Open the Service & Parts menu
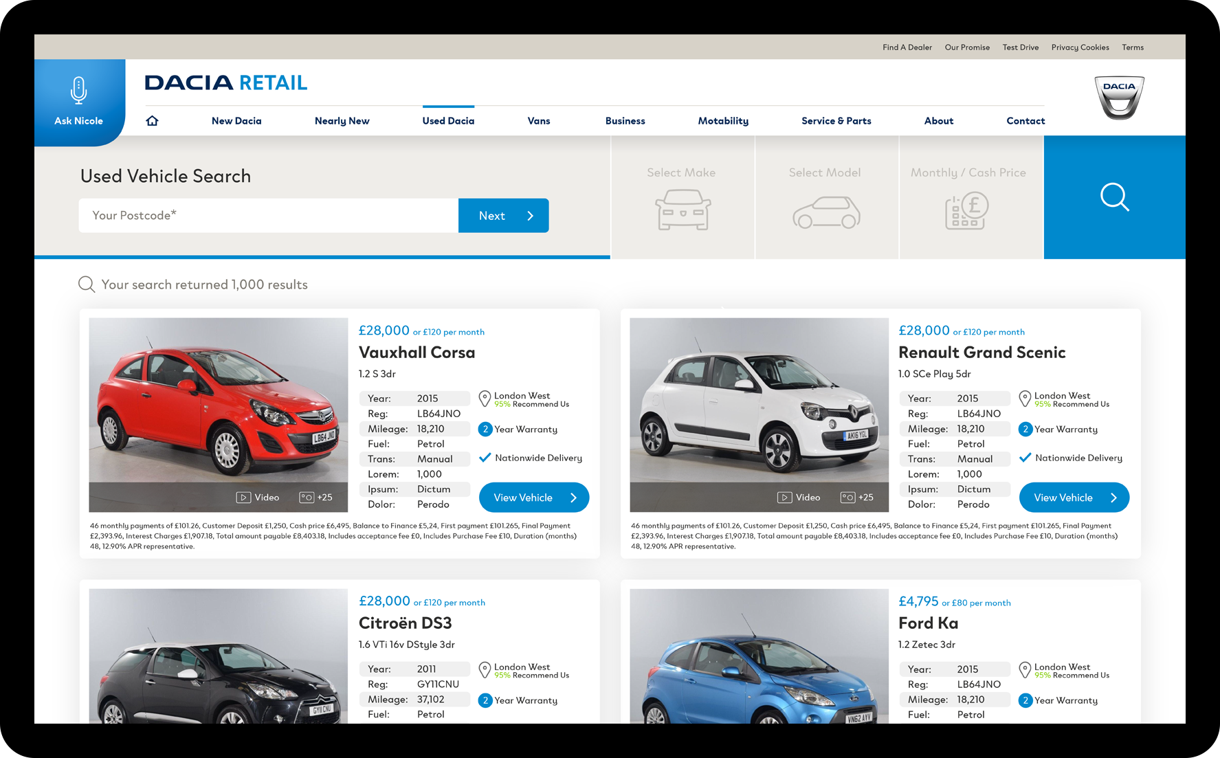The image size is (1220, 758). [836, 121]
